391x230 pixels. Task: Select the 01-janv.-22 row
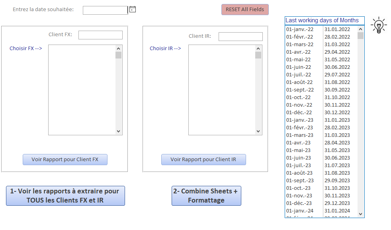coord(300,29)
